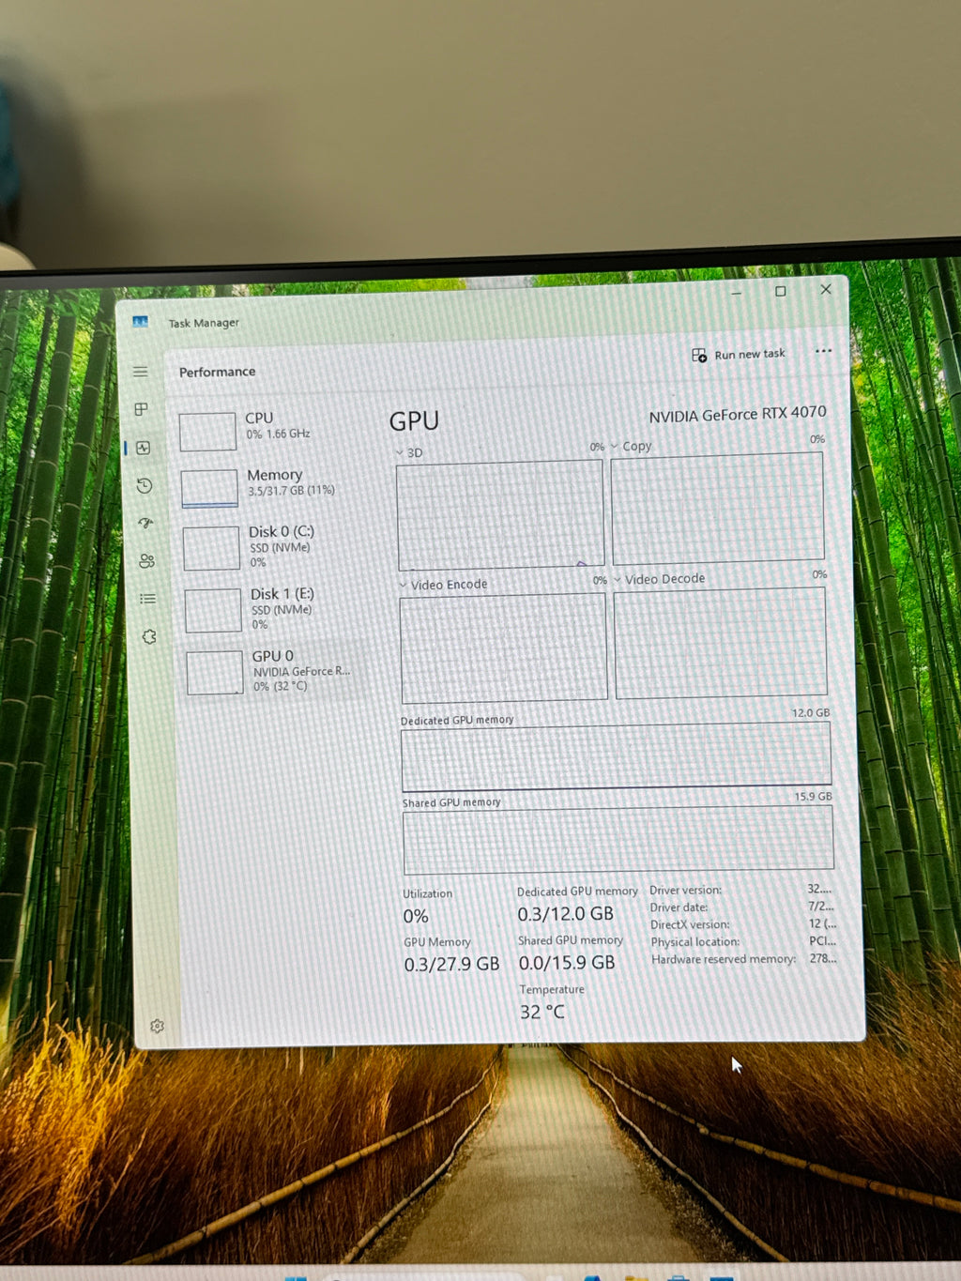Select GPU 0 NVIDIA GeForce item
Viewport: 961px width, 1281px height.
click(x=278, y=670)
